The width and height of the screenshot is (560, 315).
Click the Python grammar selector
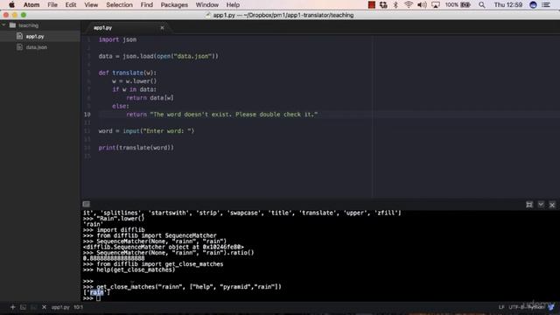pos(535,307)
